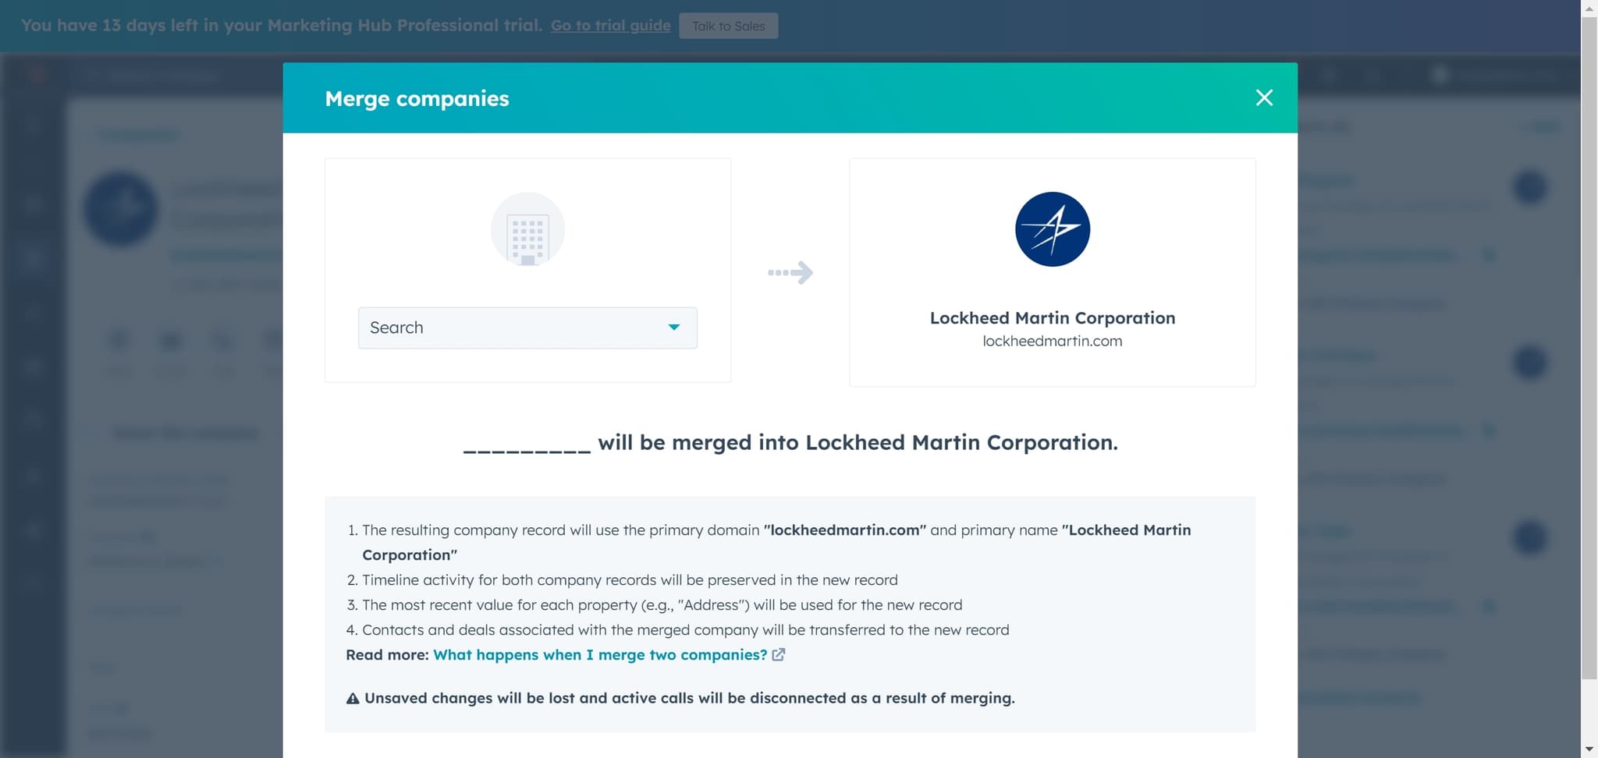This screenshot has width=1598, height=758.
Task: Click the Merge companies dialog title
Action: click(417, 99)
